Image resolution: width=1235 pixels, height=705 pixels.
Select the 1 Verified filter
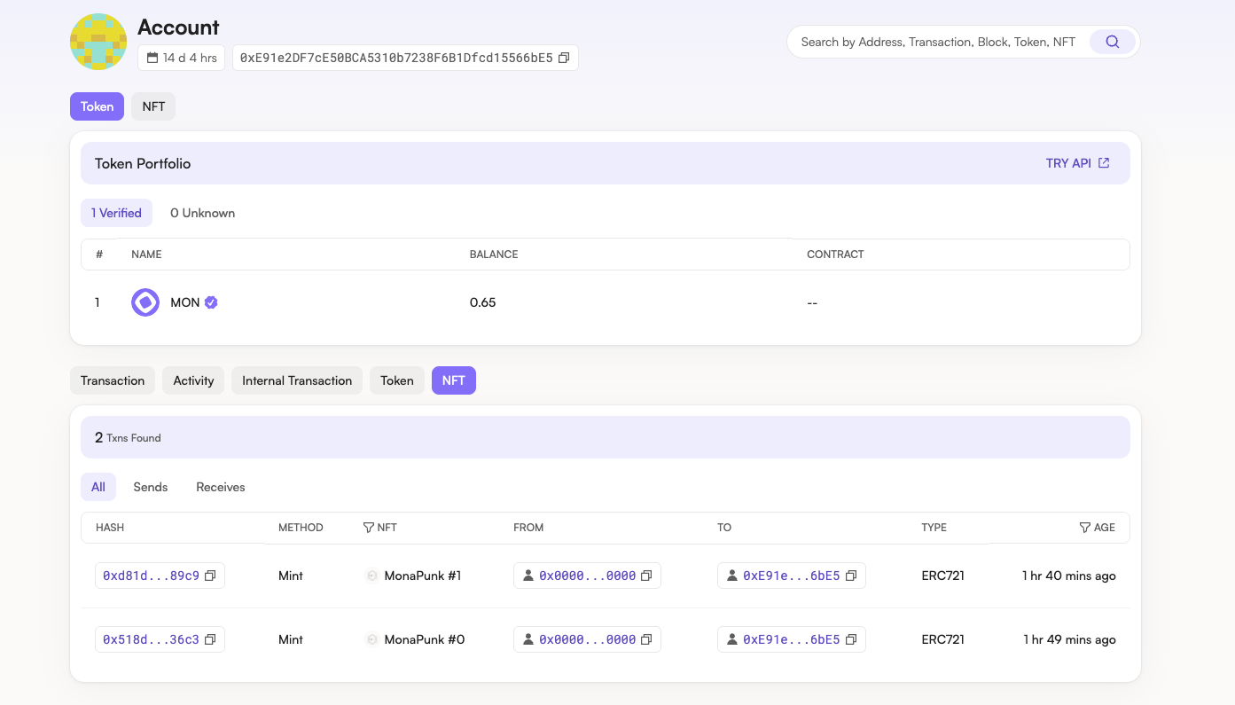[x=116, y=213]
